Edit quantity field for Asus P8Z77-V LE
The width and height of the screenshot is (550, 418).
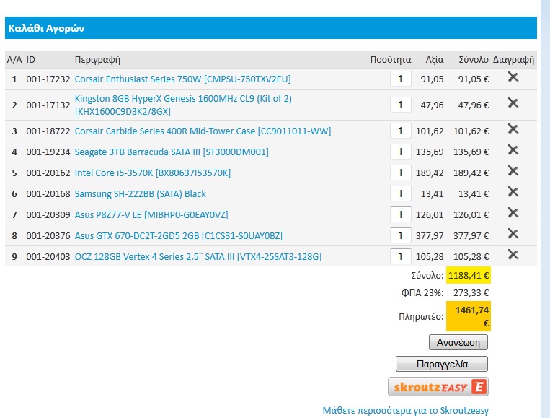tap(401, 214)
